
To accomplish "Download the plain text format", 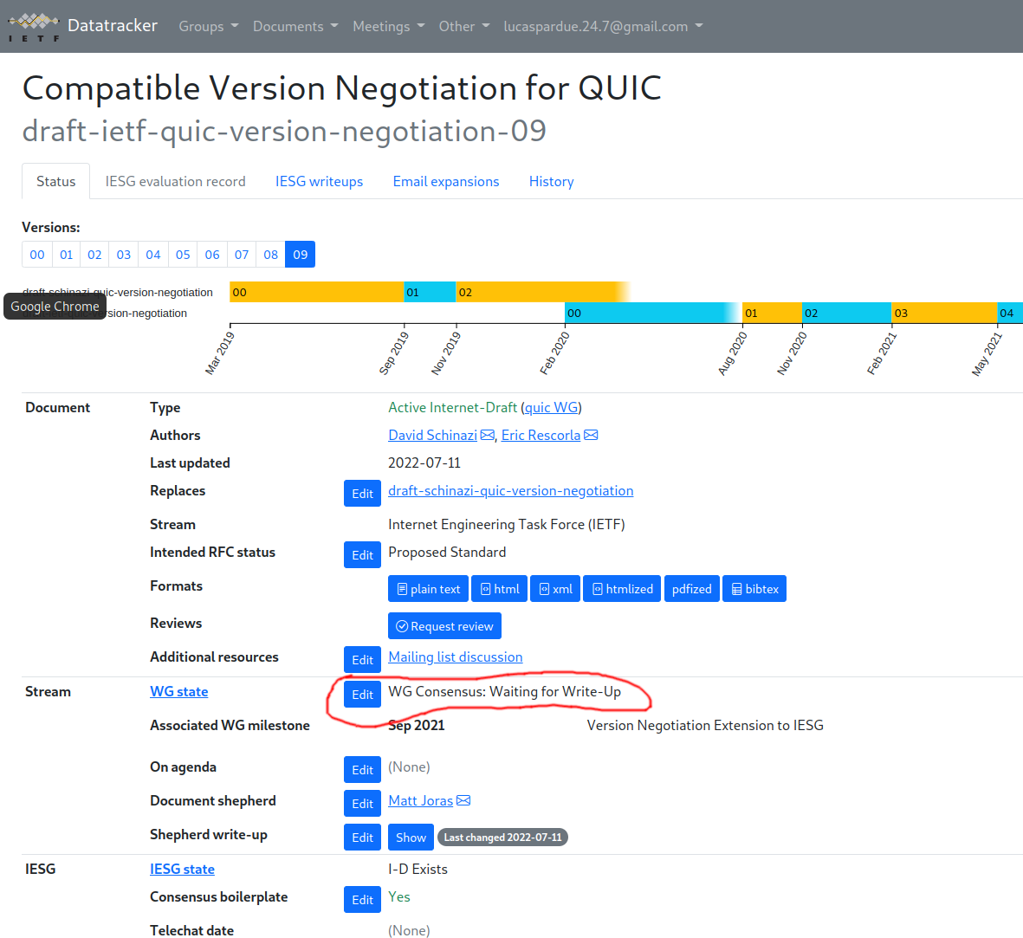I will pos(428,588).
